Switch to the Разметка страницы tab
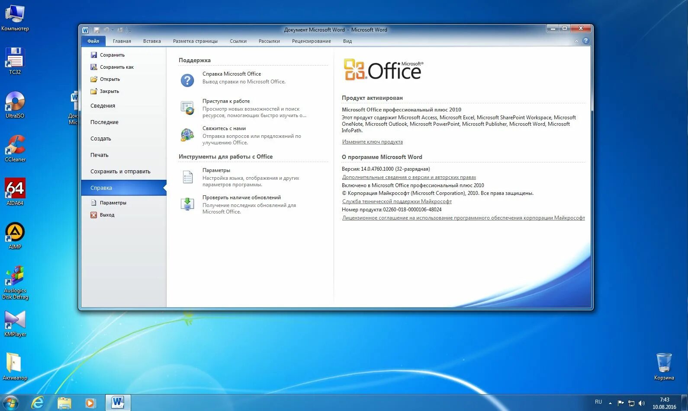The image size is (688, 411). (195, 41)
